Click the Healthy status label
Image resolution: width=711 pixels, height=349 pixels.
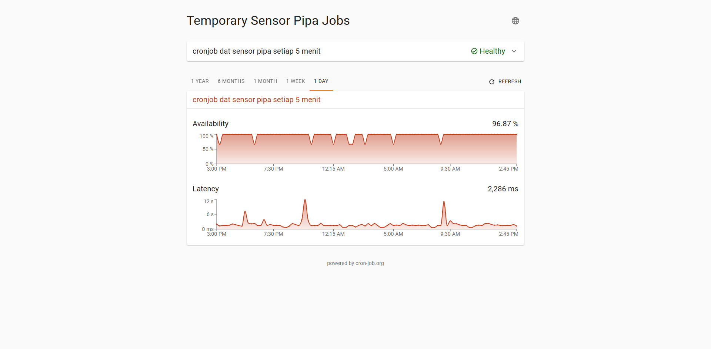point(492,51)
